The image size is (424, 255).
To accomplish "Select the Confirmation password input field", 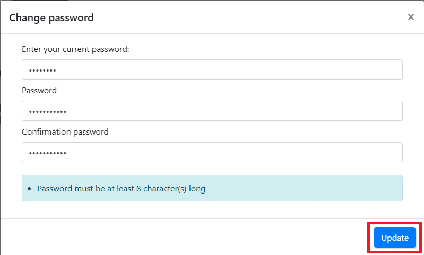I will pyautogui.click(x=212, y=152).
